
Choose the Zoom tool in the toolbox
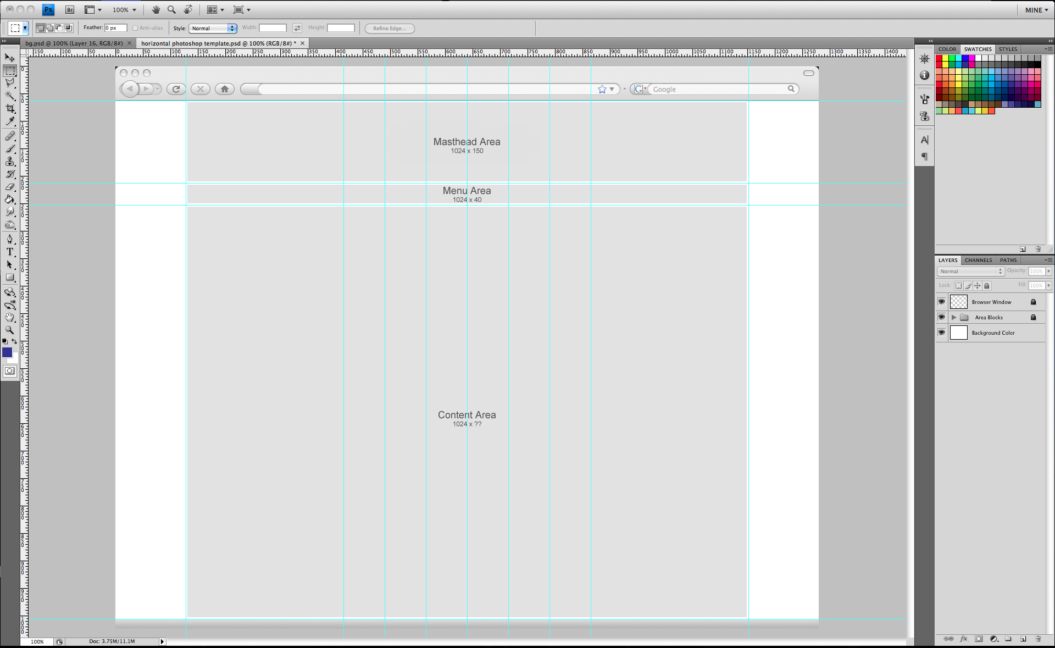coord(10,330)
